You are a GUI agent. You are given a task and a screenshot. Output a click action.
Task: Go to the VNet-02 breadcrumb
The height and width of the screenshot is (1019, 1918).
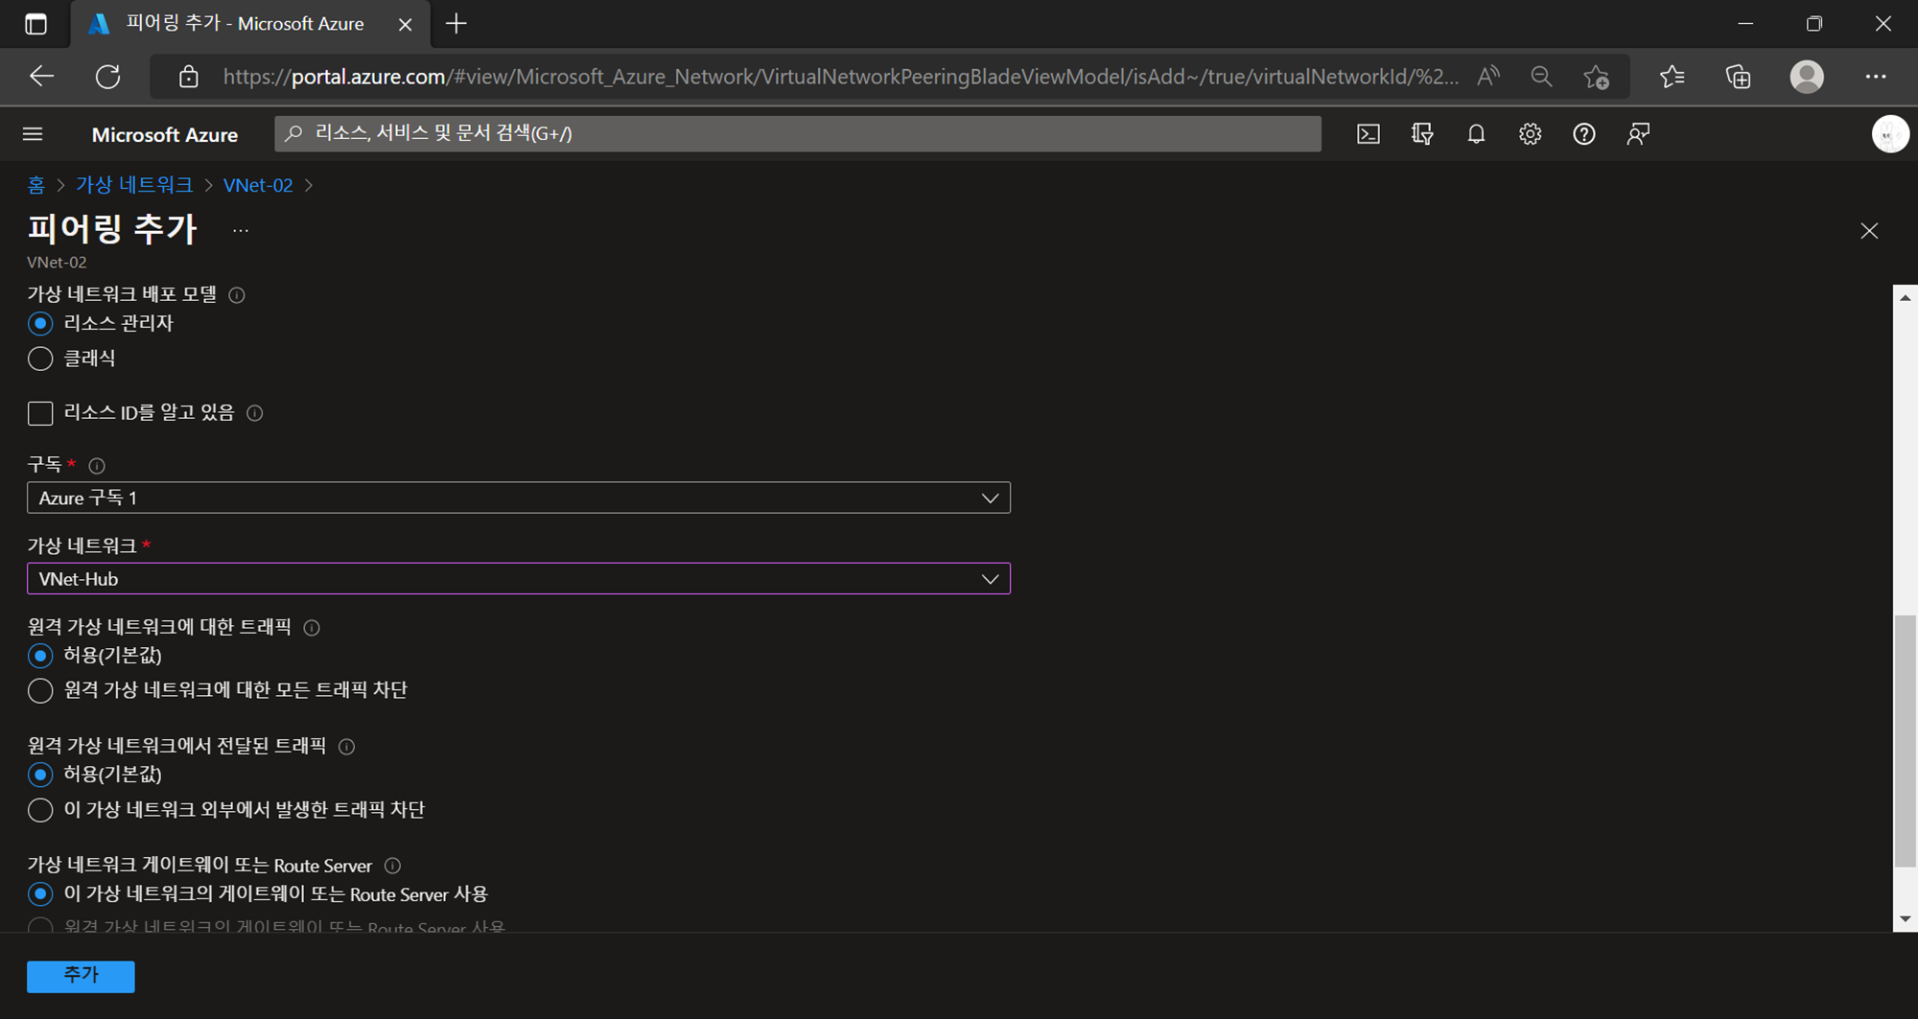pyautogui.click(x=258, y=185)
